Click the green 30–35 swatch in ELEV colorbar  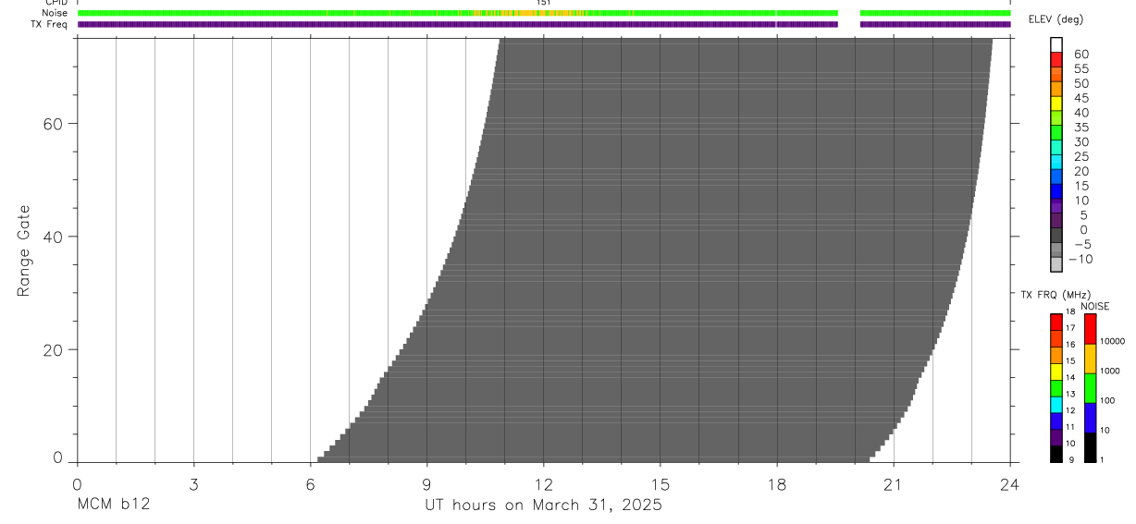pyautogui.click(x=1056, y=133)
